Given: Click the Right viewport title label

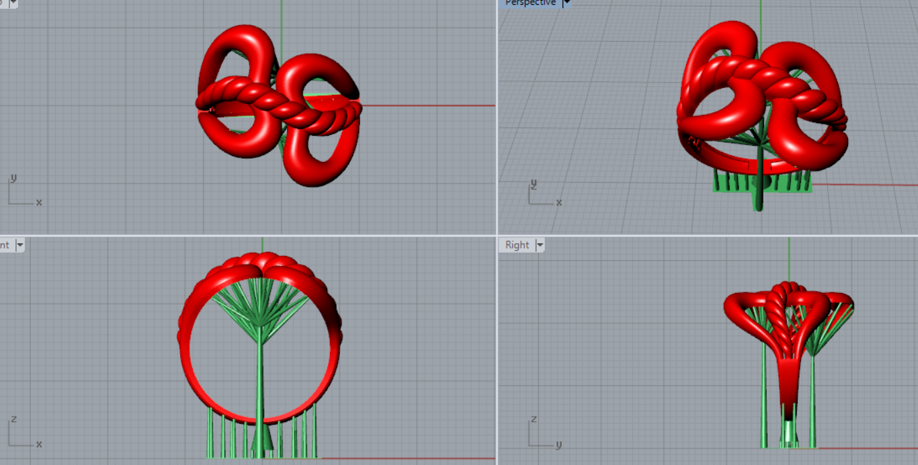Looking at the screenshot, I should click(517, 245).
